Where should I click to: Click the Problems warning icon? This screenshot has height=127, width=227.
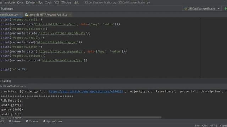coord(10,121)
